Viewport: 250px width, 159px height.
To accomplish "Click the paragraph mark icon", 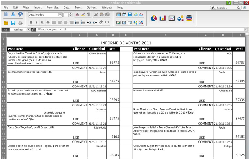I will 89,15.
